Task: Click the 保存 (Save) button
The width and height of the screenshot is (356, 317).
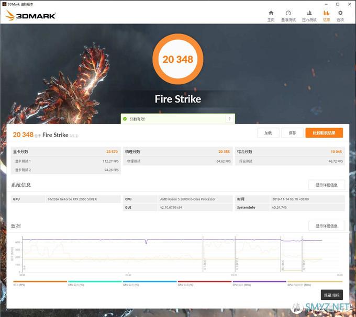Action: [x=292, y=133]
